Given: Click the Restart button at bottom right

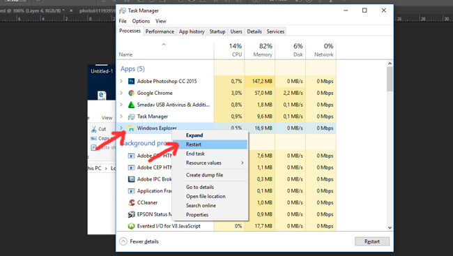Looking at the screenshot, I should (372, 241).
